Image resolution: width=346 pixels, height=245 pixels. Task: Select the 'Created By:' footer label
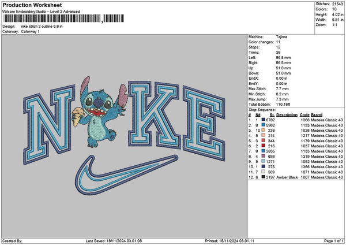pyautogui.click(x=12, y=241)
